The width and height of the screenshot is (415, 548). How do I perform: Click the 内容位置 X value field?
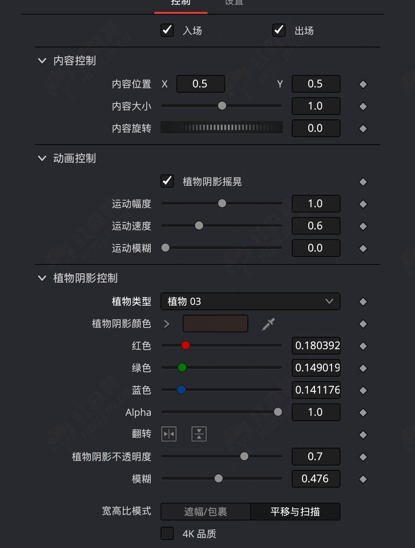pyautogui.click(x=200, y=84)
